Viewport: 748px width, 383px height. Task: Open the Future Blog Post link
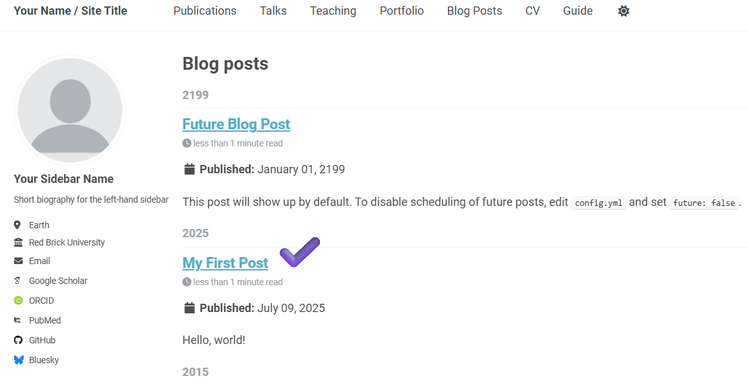(x=236, y=124)
